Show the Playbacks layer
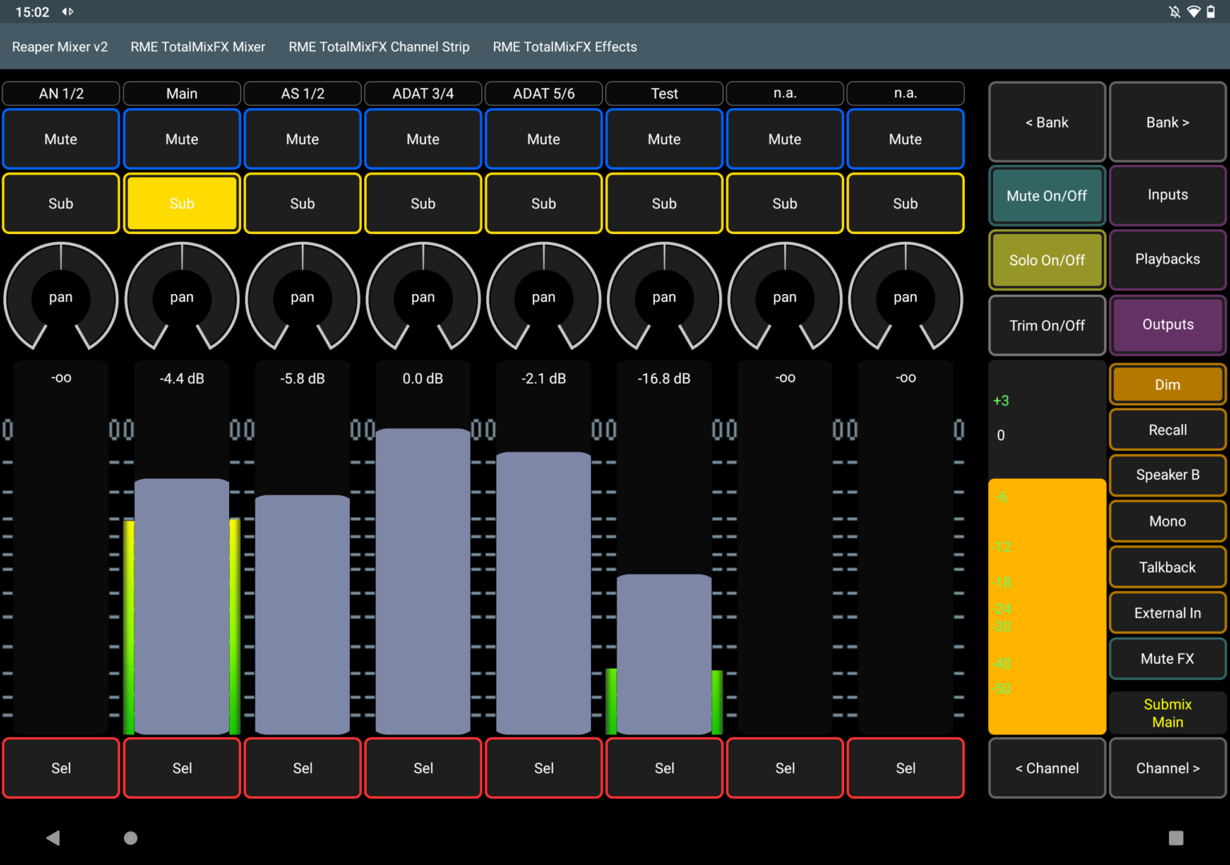The image size is (1230, 865). tap(1167, 259)
